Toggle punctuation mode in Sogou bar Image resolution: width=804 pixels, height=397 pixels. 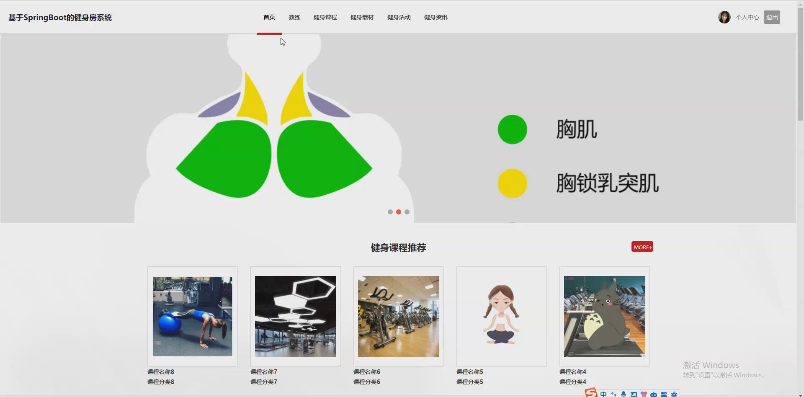(614, 394)
